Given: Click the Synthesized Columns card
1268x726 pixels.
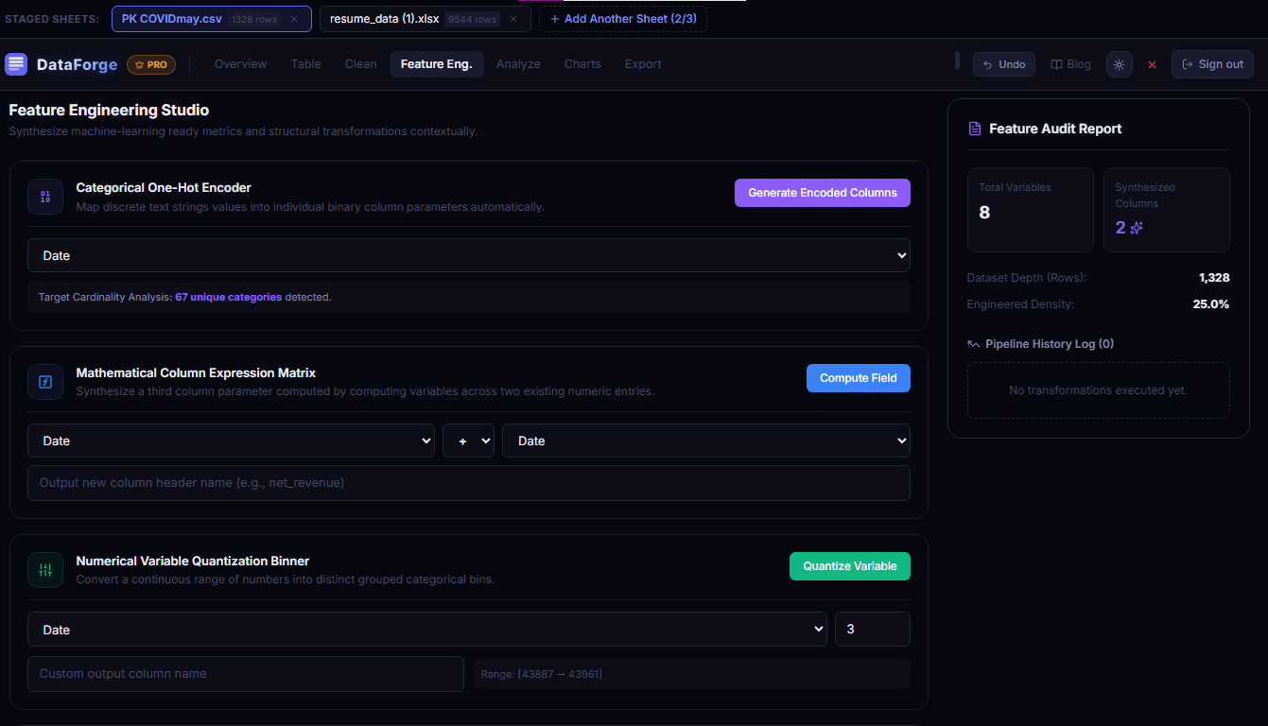Looking at the screenshot, I should coord(1167,210).
